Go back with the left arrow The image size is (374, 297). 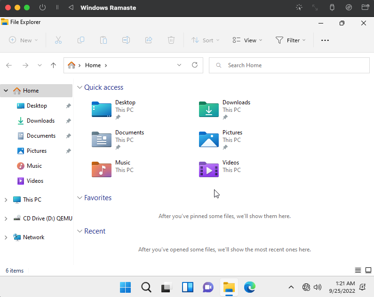click(9, 65)
